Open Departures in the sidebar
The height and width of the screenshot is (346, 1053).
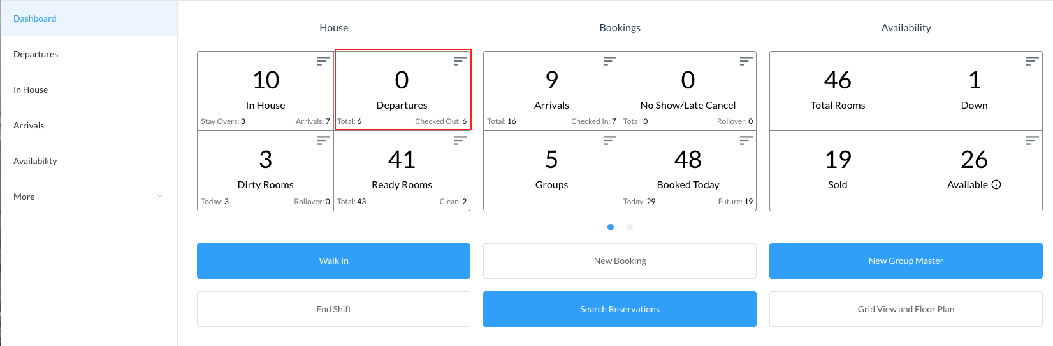(x=36, y=54)
